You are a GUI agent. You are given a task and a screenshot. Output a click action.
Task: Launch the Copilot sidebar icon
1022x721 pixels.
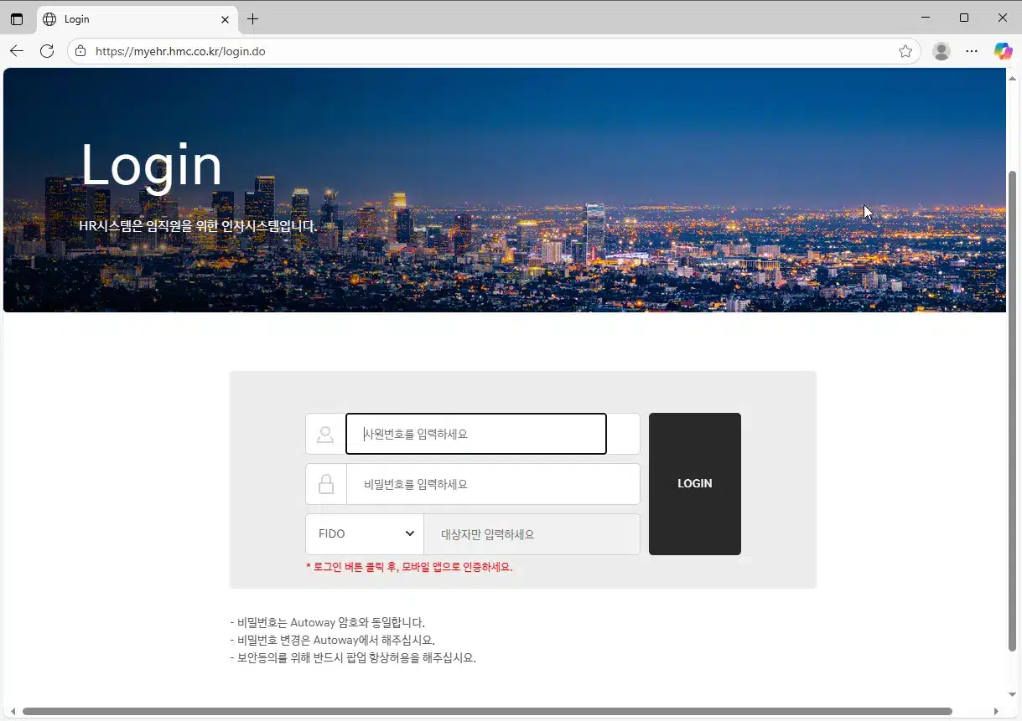pyautogui.click(x=1003, y=51)
